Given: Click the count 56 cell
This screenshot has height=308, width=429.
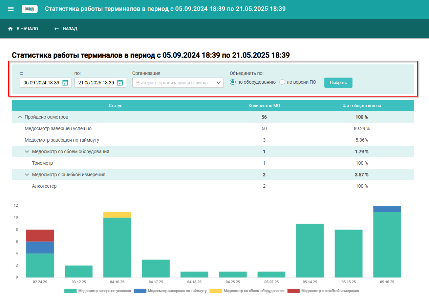Looking at the screenshot, I should pyautogui.click(x=264, y=117).
